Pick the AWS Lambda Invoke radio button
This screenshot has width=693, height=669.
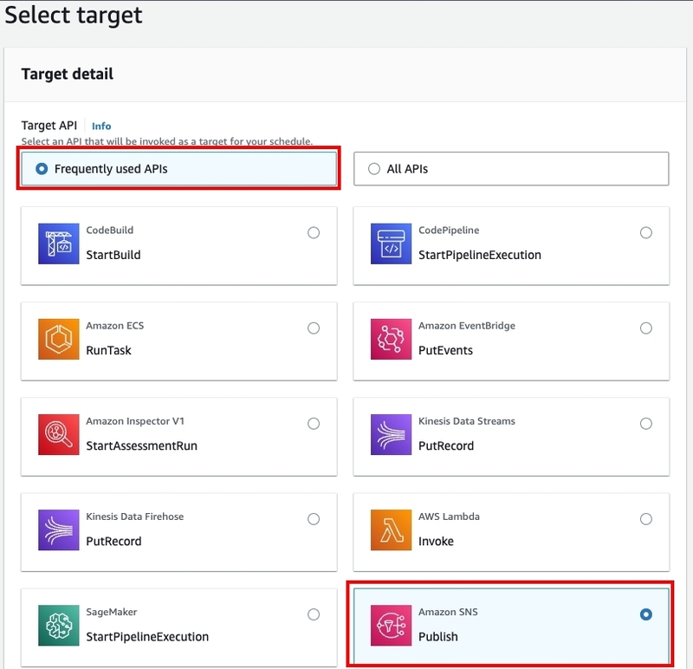[646, 519]
